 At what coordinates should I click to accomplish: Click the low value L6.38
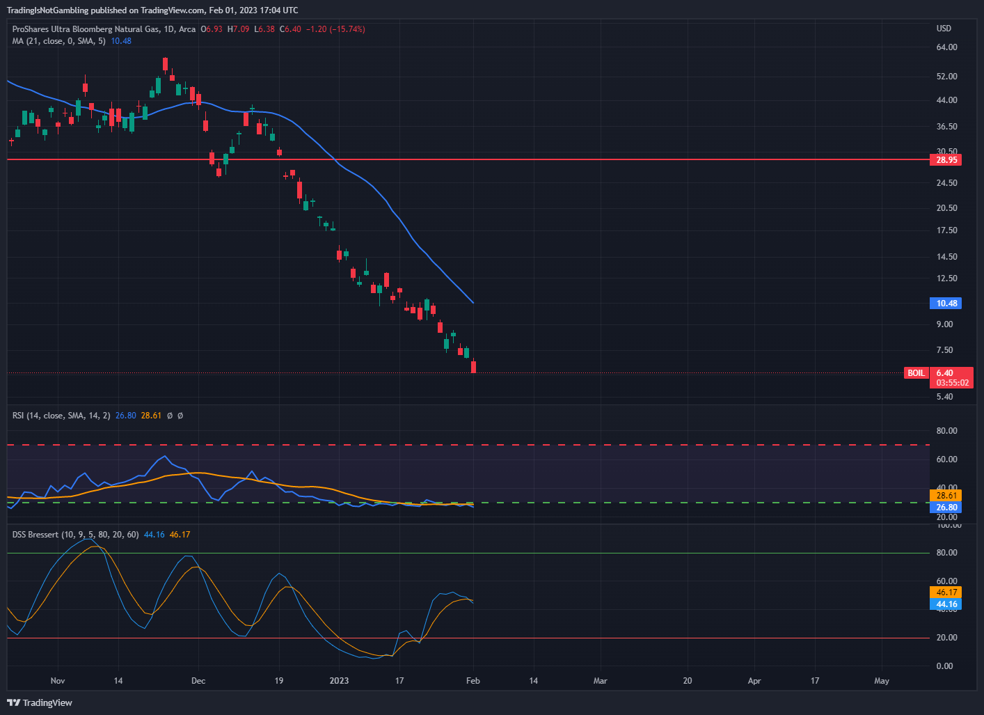264,29
